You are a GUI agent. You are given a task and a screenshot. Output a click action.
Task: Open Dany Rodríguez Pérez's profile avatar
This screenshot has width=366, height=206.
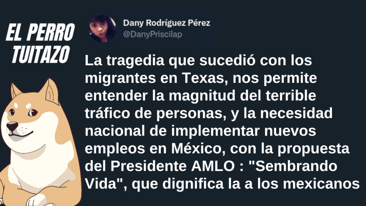click(x=103, y=29)
